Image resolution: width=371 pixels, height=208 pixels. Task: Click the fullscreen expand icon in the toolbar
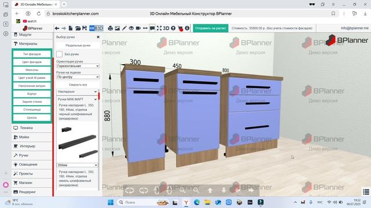pos(159,28)
